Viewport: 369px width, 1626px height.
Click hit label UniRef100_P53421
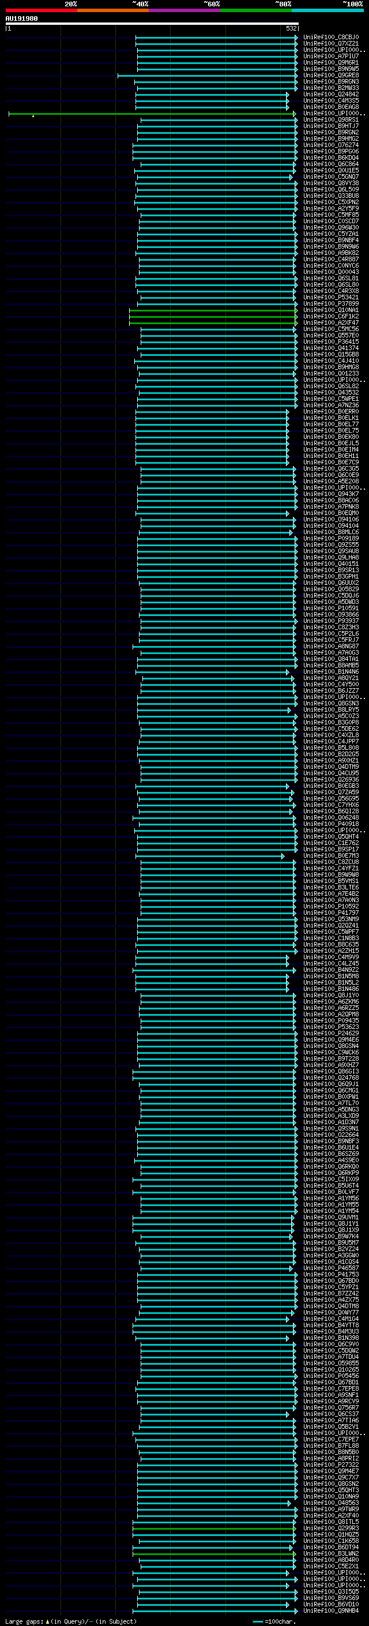[x=330, y=297]
